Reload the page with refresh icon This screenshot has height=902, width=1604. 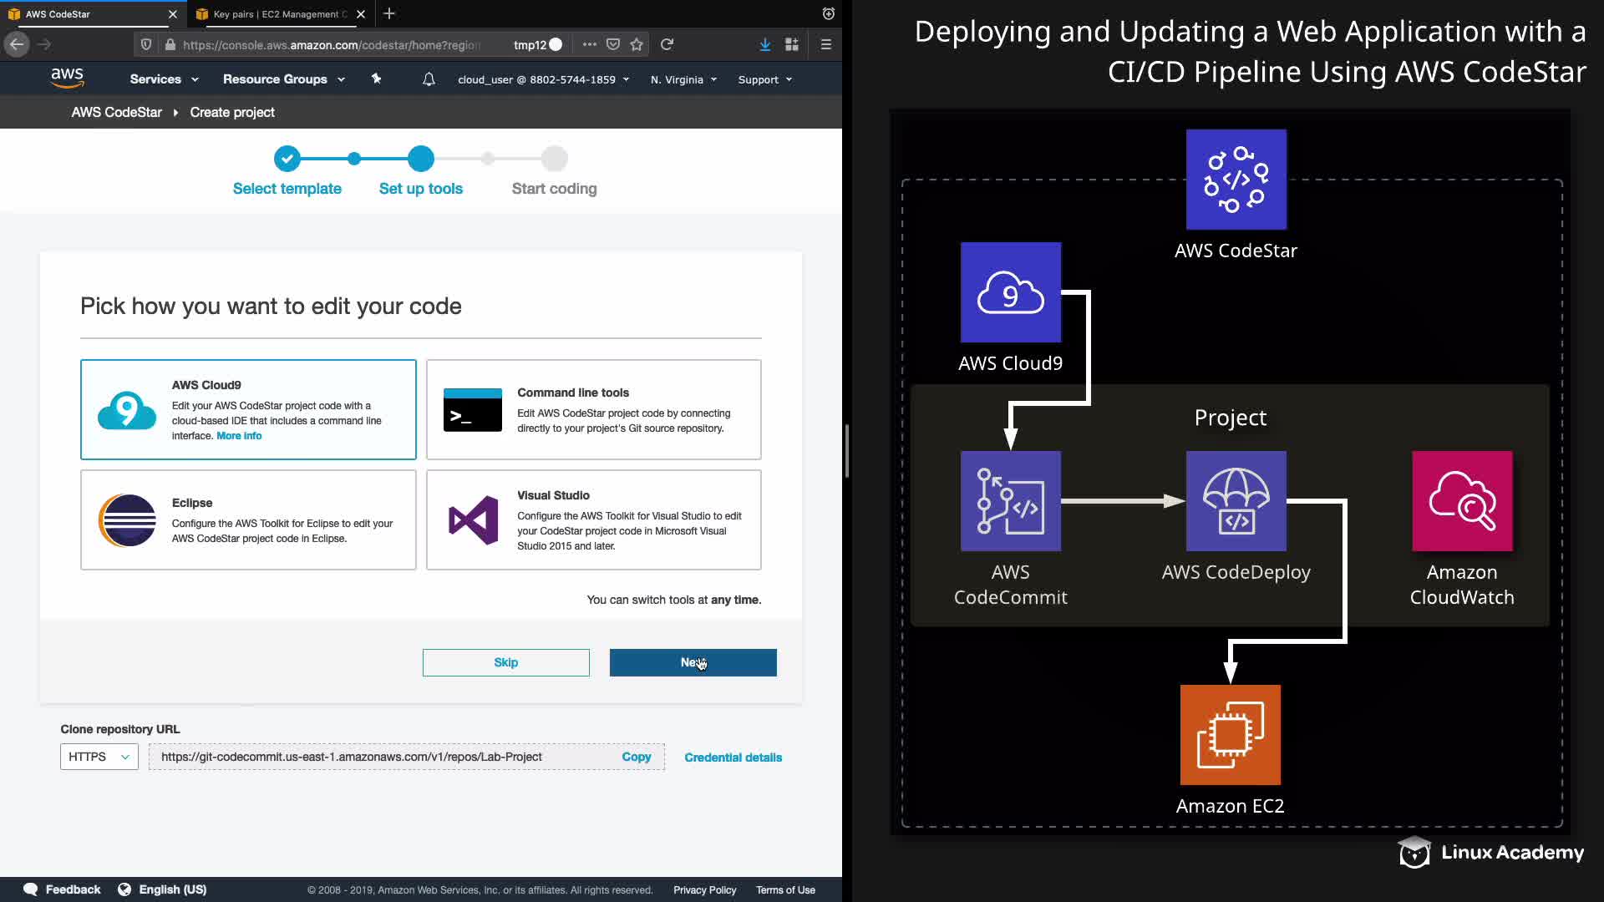(667, 44)
